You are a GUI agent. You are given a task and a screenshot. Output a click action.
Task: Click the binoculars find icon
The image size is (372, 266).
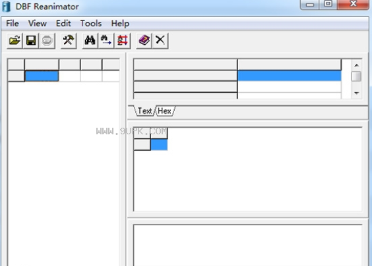(x=90, y=41)
